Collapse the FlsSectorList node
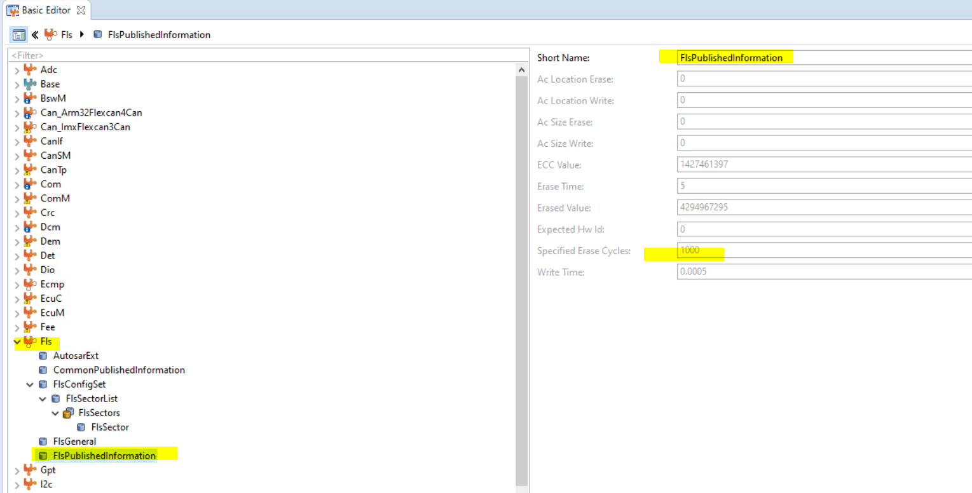This screenshot has height=493, width=972. point(43,398)
